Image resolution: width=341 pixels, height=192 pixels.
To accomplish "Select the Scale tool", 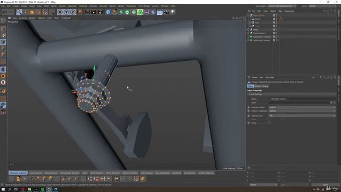I will click(32, 12).
